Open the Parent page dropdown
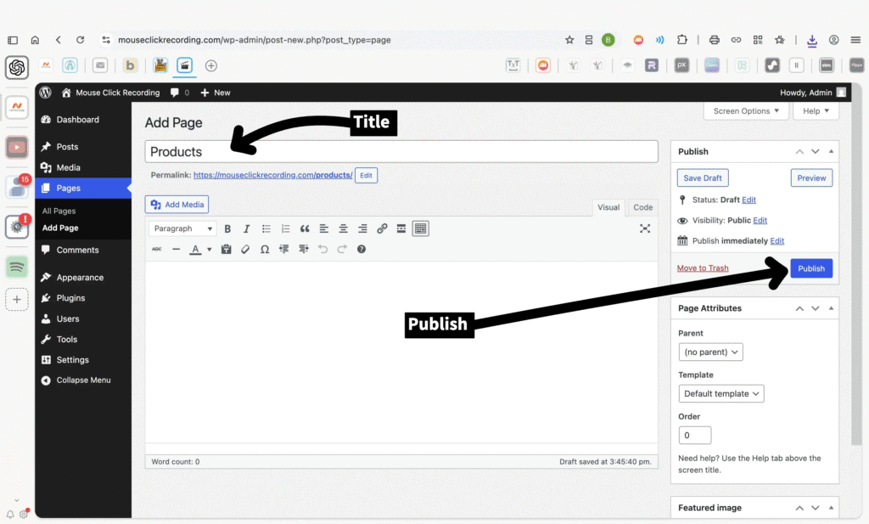The width and height of the screenshot is (869, 524). [x=710, y=352]
